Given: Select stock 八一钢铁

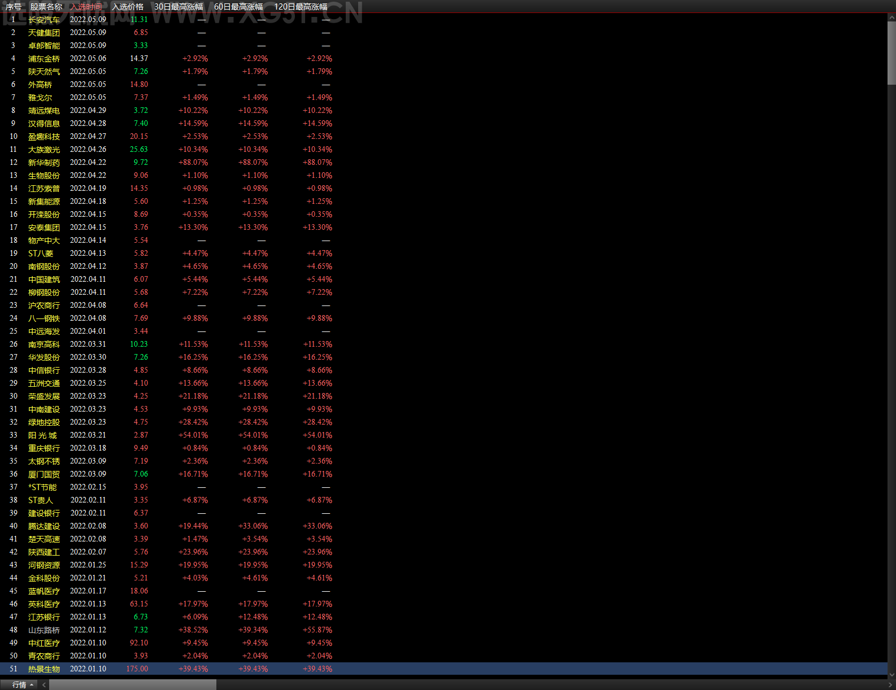Looking at the screenshot, I should click(44, 318).
